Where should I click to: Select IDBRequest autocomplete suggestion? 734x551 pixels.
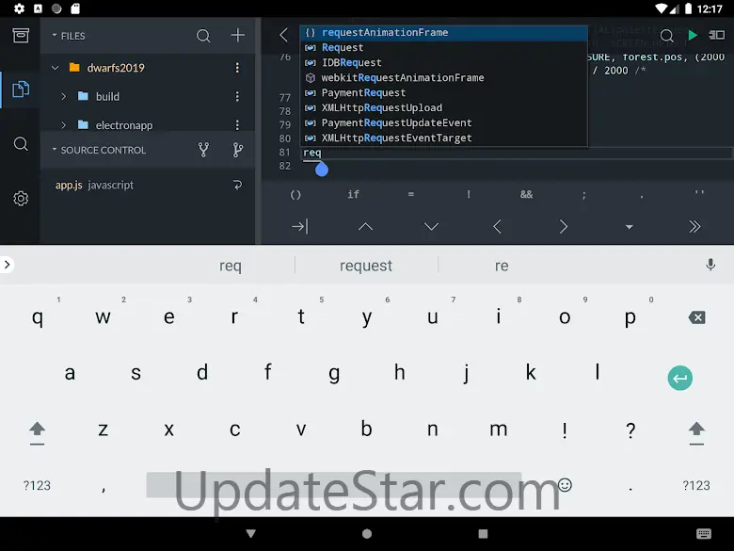(444, 62)
